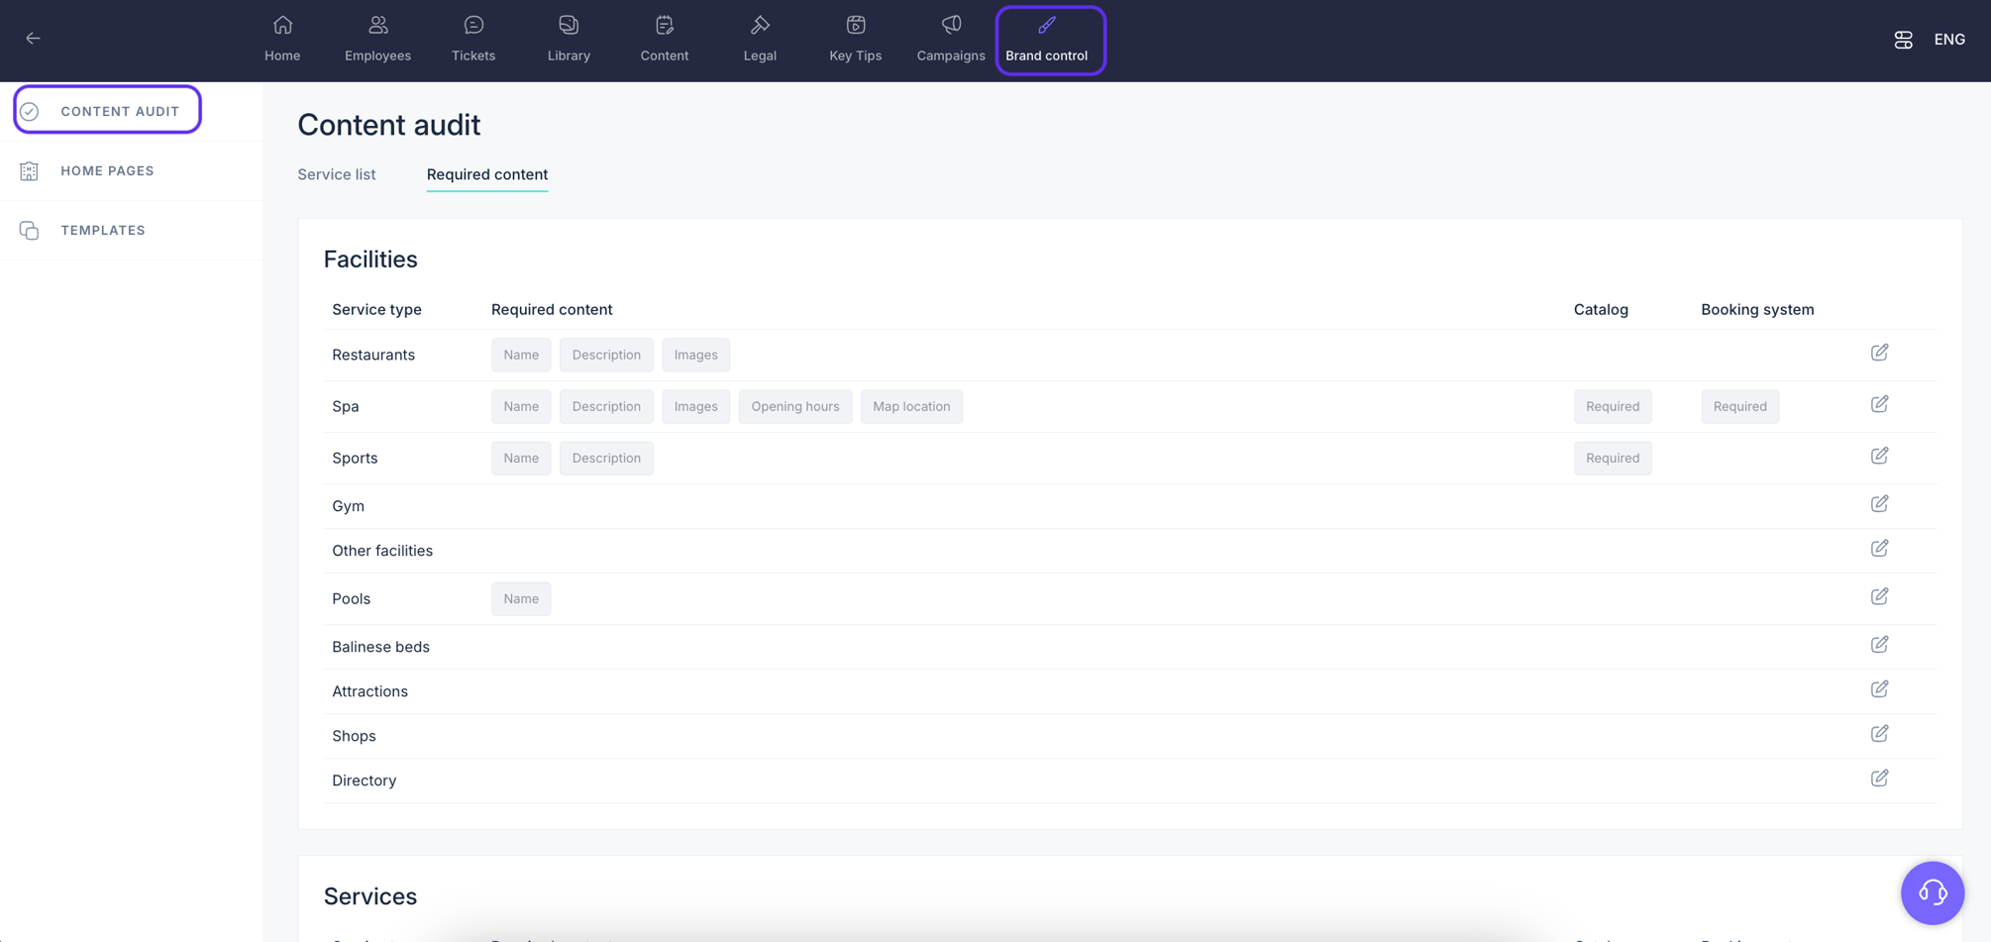The image size is (1991, 942).
Task: Edit the Shops row
Action: point(1879,734)
